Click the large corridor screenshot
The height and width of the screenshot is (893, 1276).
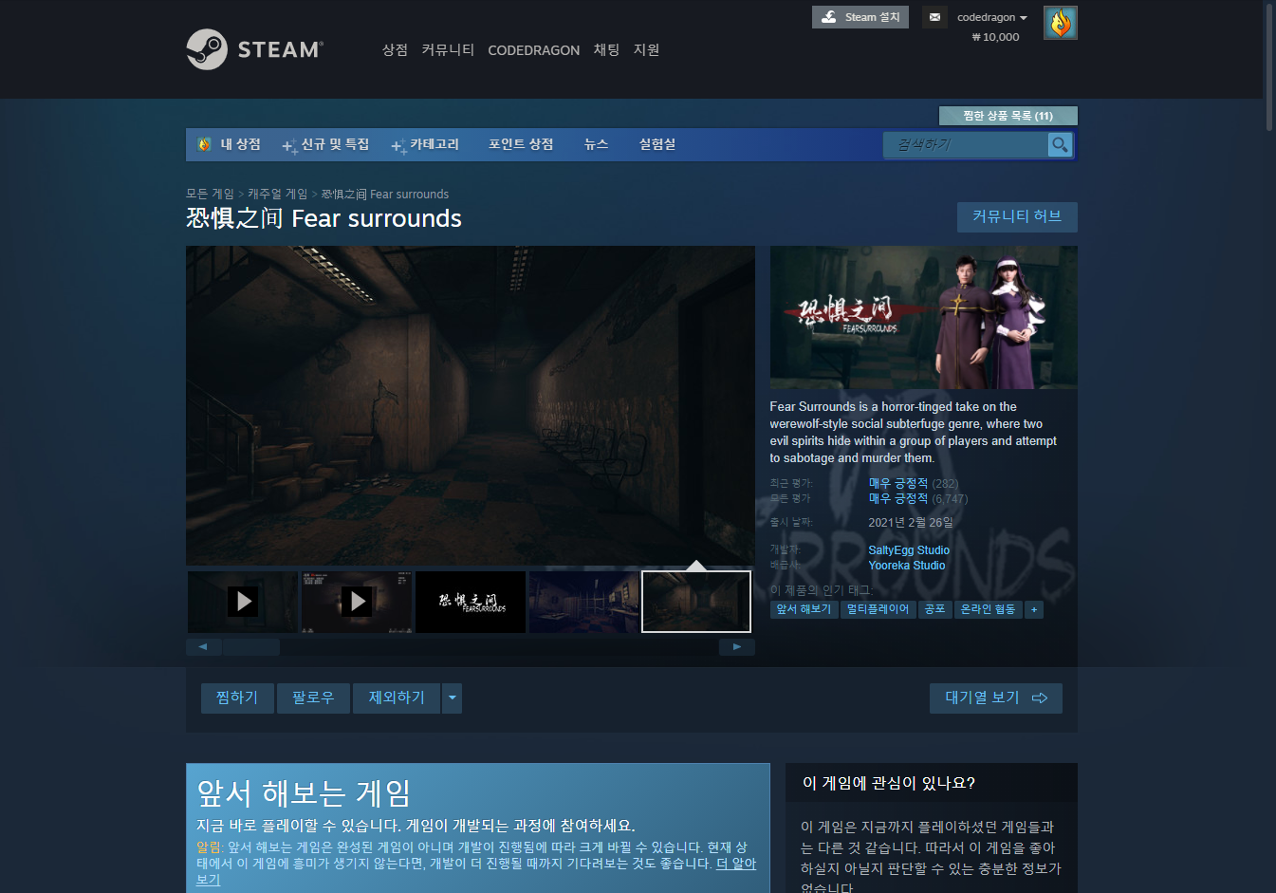[x=471, y=406]
